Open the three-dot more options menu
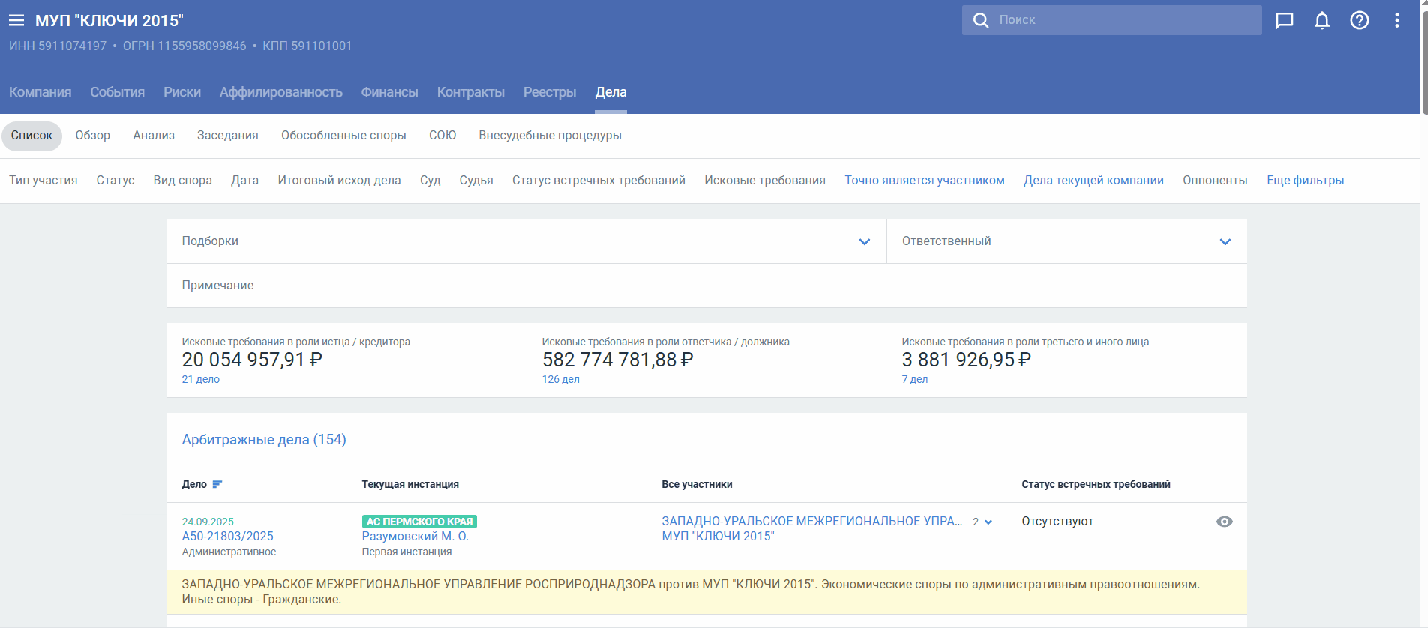This screenshot has height=628, width=1428. pos(1396,20)
